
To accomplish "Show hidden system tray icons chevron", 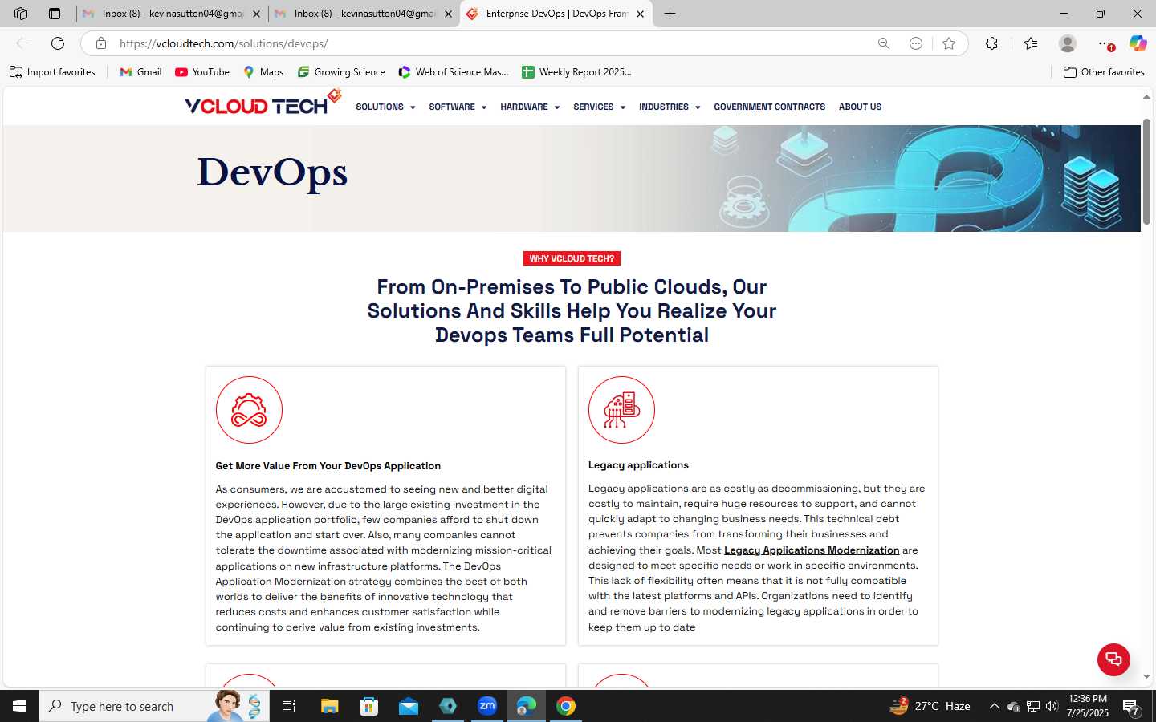I will tap(994, 706).
